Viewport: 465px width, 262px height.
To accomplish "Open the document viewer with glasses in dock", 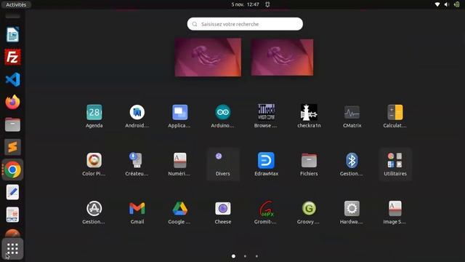I will 12,215.
